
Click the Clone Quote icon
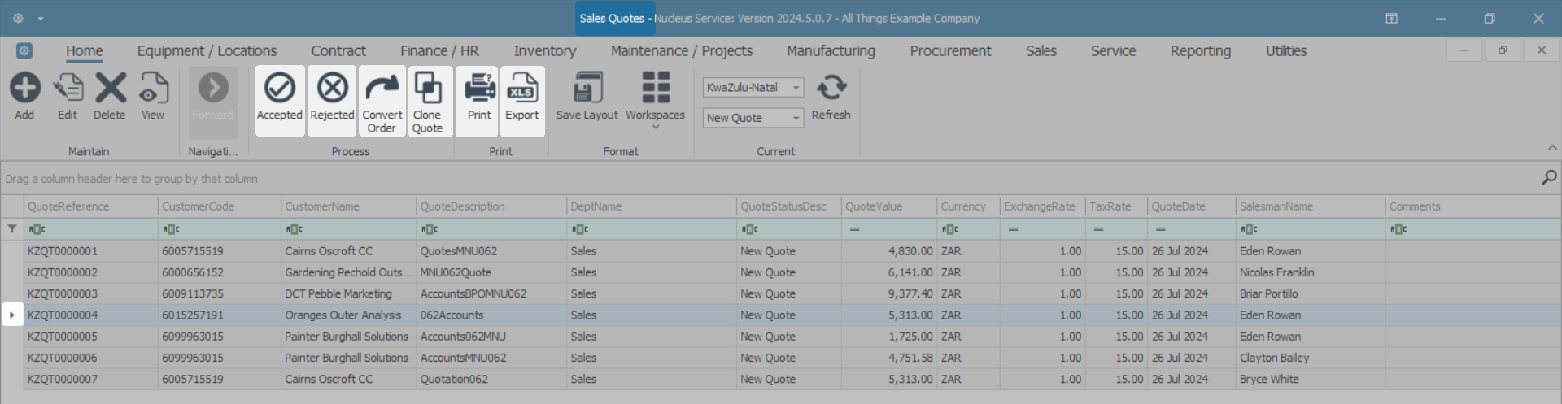point(428,89)
